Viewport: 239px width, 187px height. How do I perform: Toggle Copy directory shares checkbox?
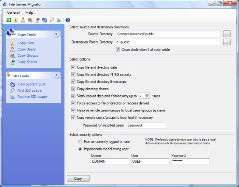click(x=73, y=89)
